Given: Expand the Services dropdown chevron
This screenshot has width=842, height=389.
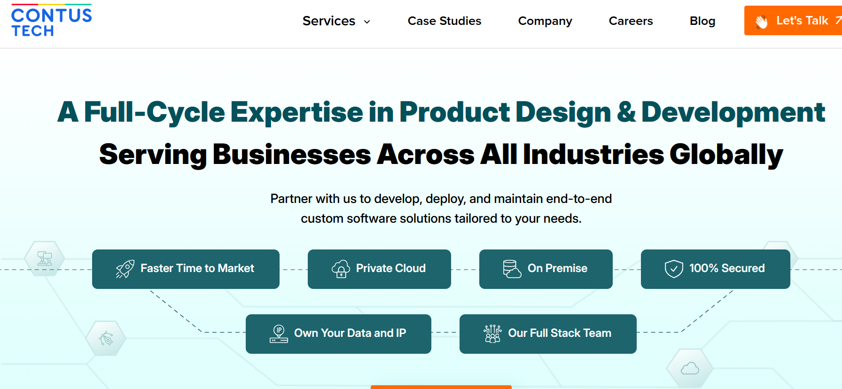Looking at the screenshot, I should (367, 22).
